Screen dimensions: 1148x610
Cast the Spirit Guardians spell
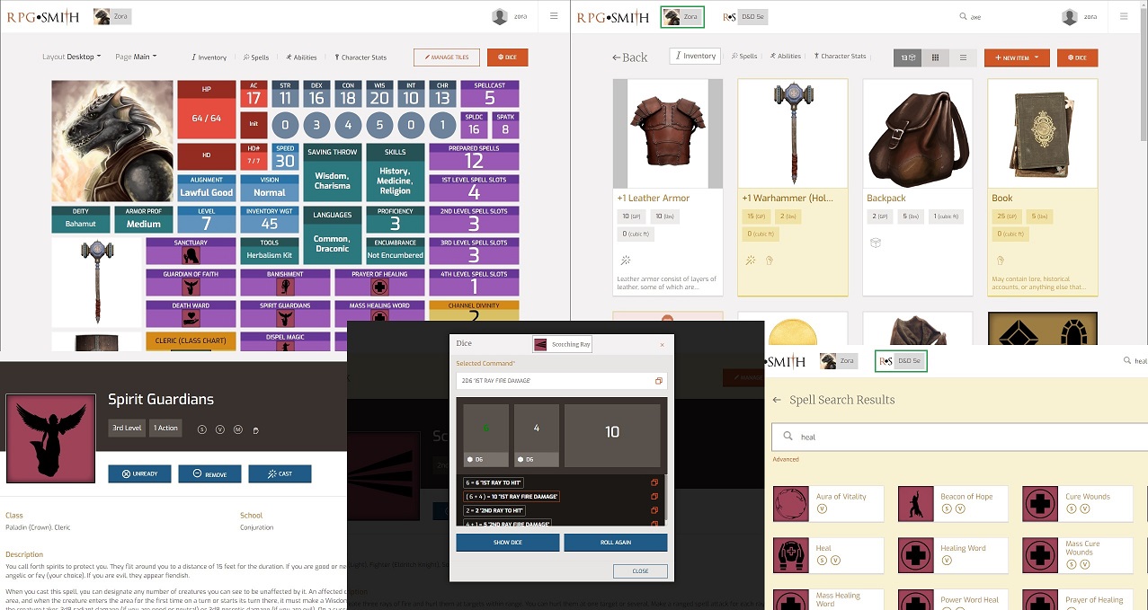[x=280, y=473]
